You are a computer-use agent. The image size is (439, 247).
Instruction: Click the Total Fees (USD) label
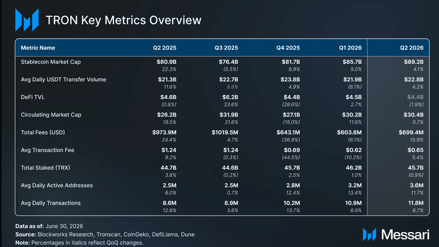pos(43,132)
